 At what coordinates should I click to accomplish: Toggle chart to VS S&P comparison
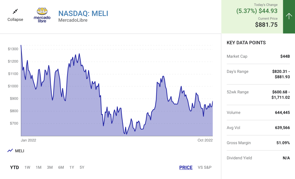click(205, 168)
